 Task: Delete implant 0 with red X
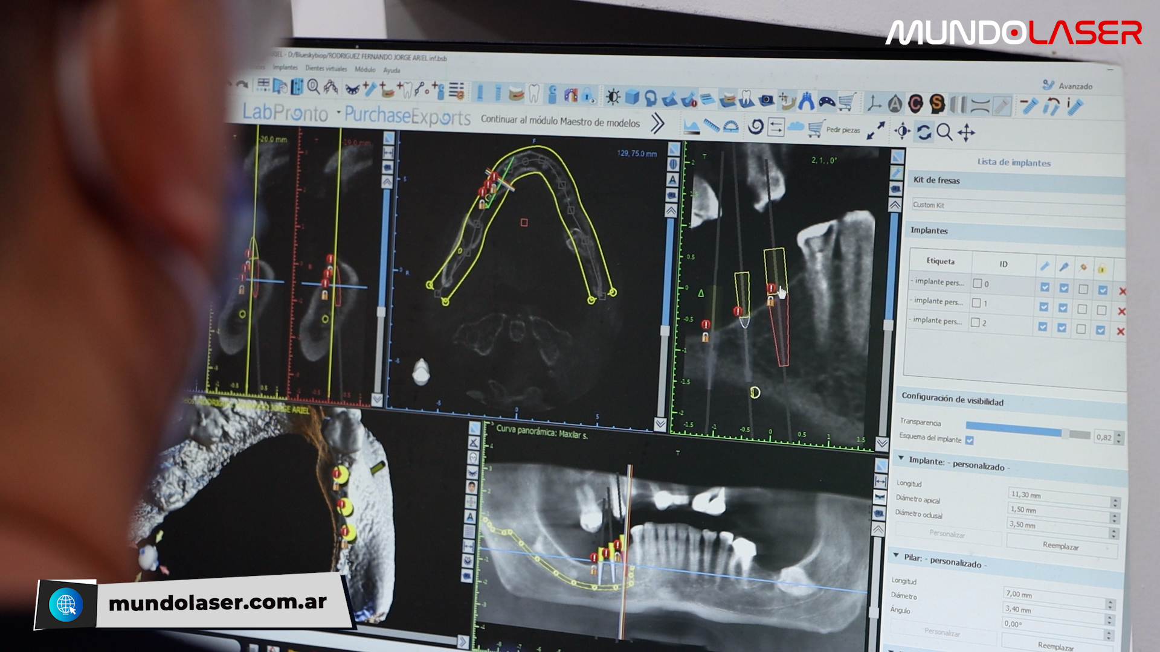[x=1123, y=291]
